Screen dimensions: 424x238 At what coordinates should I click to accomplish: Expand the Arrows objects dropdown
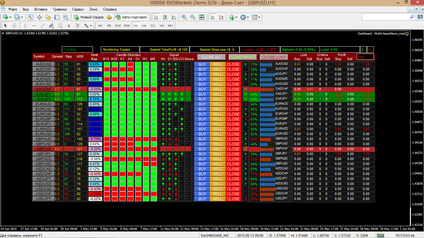pos(91,26)
